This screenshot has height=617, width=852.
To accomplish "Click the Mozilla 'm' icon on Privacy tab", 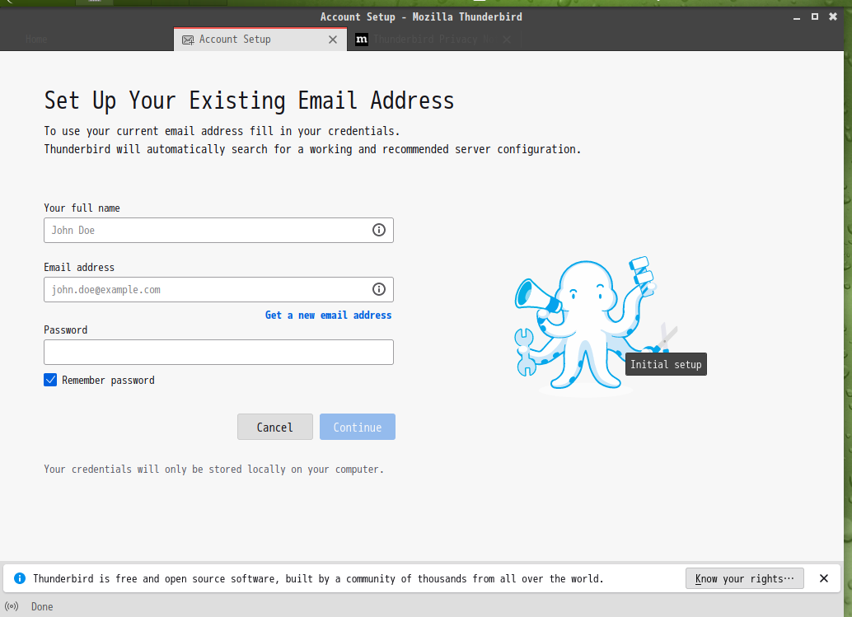I will click(362, 39).
